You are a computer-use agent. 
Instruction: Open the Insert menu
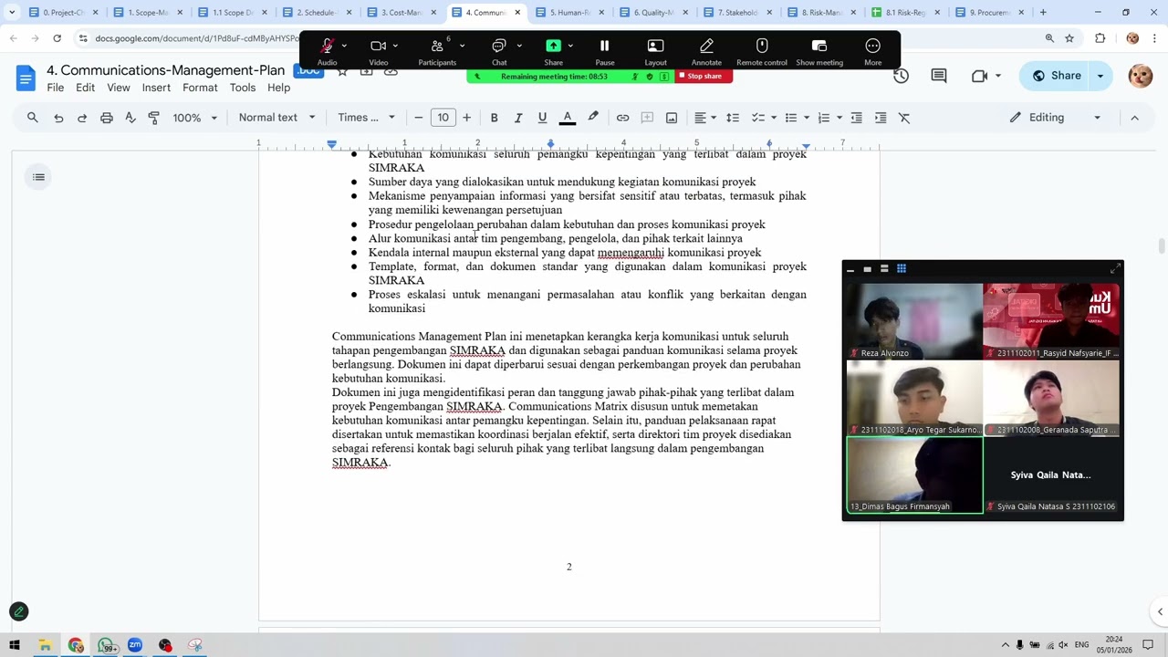[x=156, y=88]
